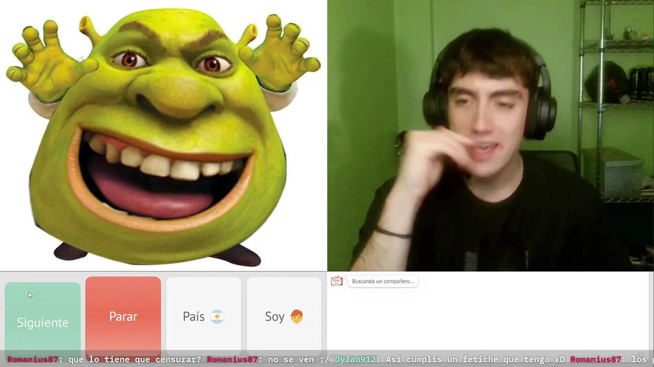Click the 'Buscando un compañero...' status message
Screen dimensions: 654x367
coord(383,281)
